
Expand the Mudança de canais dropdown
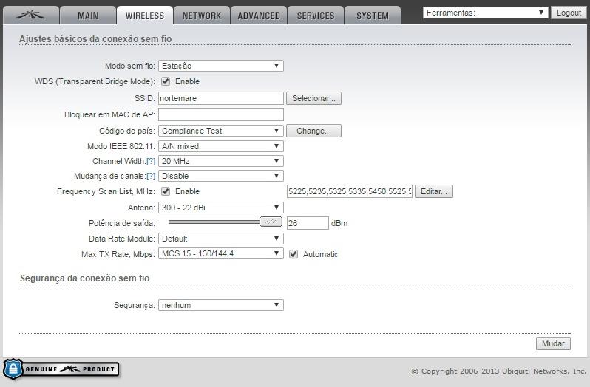click(221, 176)
